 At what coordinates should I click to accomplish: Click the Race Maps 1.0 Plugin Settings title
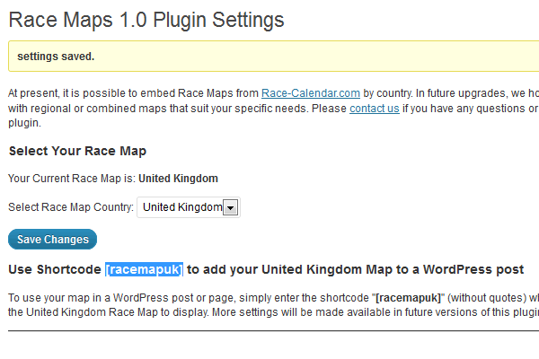[146, 20]
